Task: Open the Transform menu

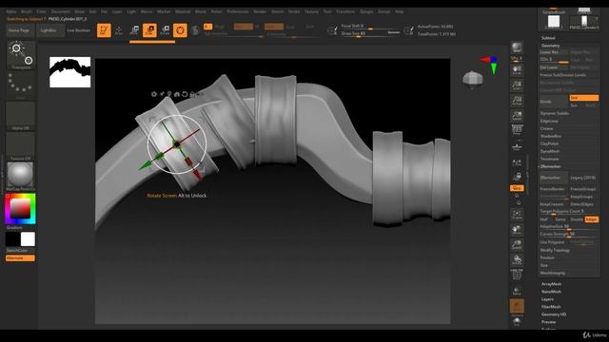Action: click(345, 11)
